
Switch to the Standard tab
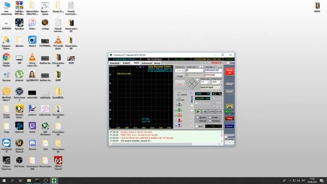coord(114,63)
